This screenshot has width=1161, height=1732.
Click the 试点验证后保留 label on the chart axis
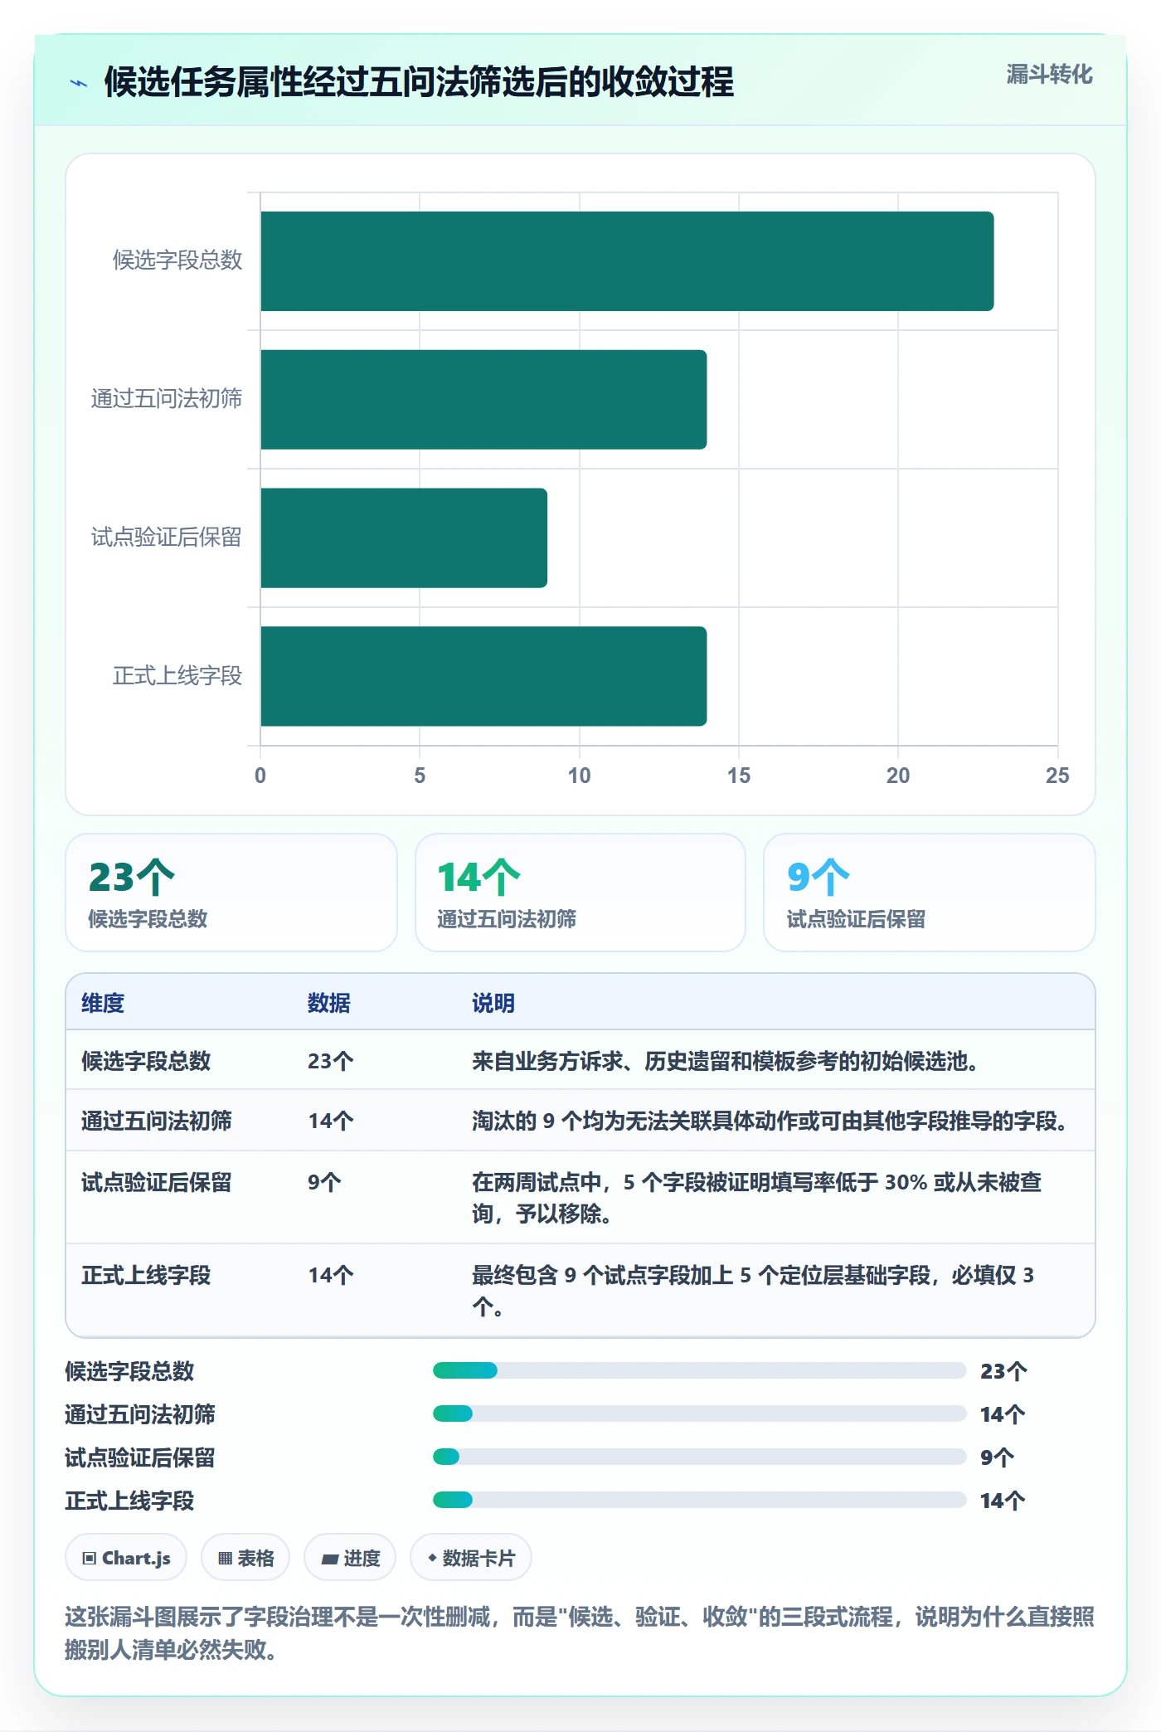(167, 538)
